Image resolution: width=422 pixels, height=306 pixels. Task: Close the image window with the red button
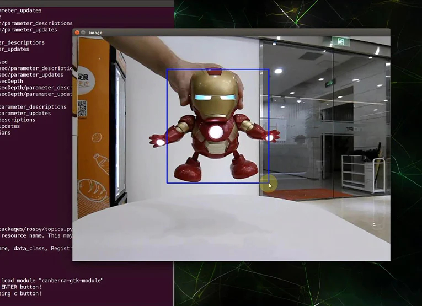pyautogui.click(x=77, y=33)
